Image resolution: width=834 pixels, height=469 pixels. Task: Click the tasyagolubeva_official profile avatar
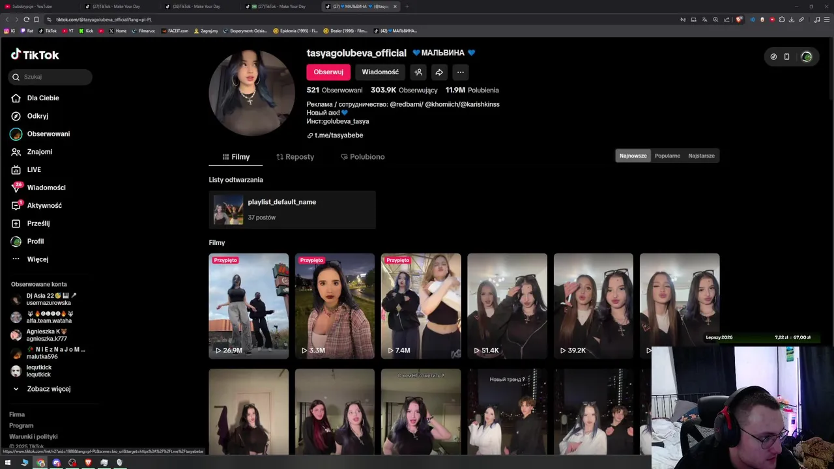(x=252, y=92)
